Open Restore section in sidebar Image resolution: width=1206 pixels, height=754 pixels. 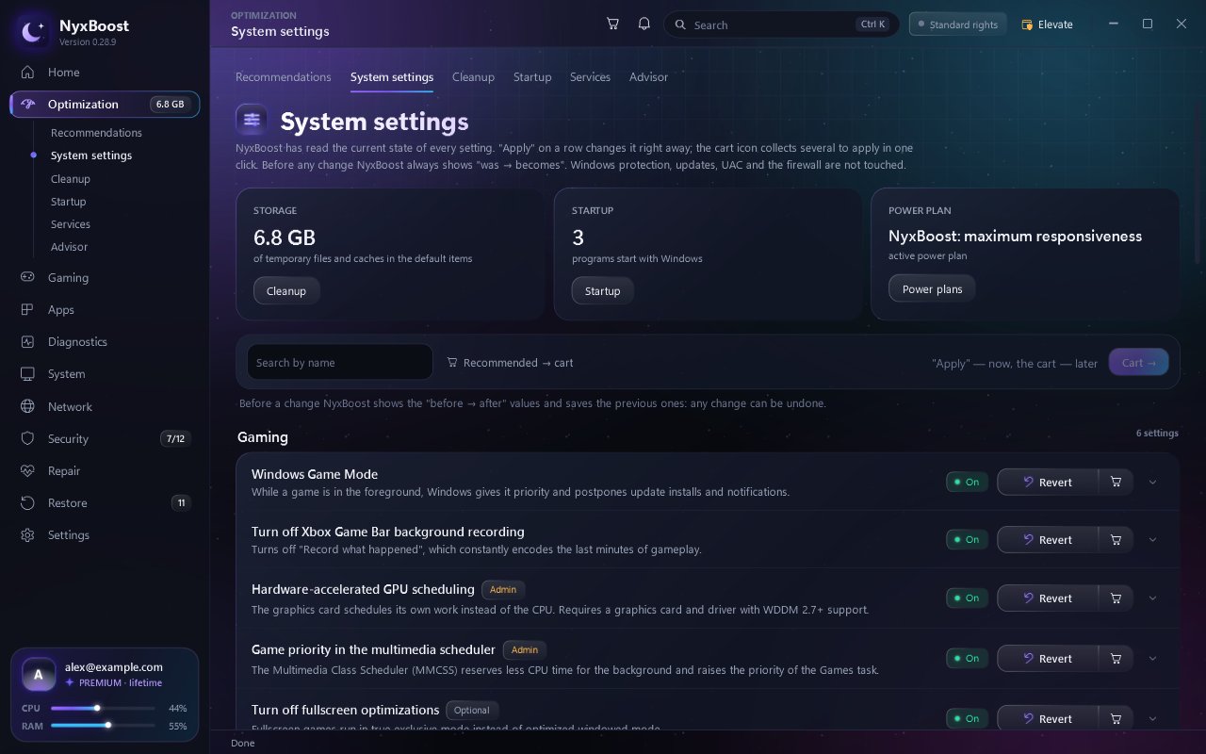[x=105, y=503]
